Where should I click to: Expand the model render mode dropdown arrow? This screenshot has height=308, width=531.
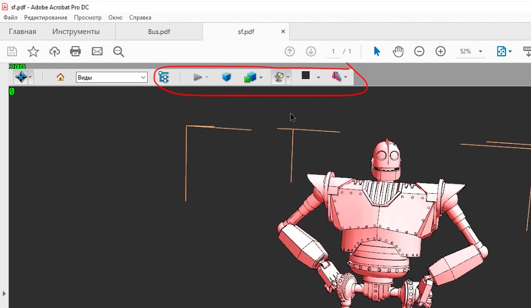[261, 78]
